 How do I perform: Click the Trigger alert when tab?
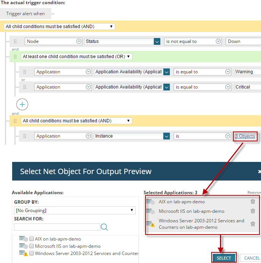25,14
